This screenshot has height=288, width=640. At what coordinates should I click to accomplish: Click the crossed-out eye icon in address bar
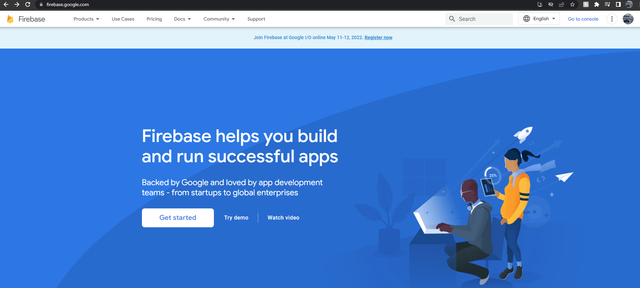(551, 4)
